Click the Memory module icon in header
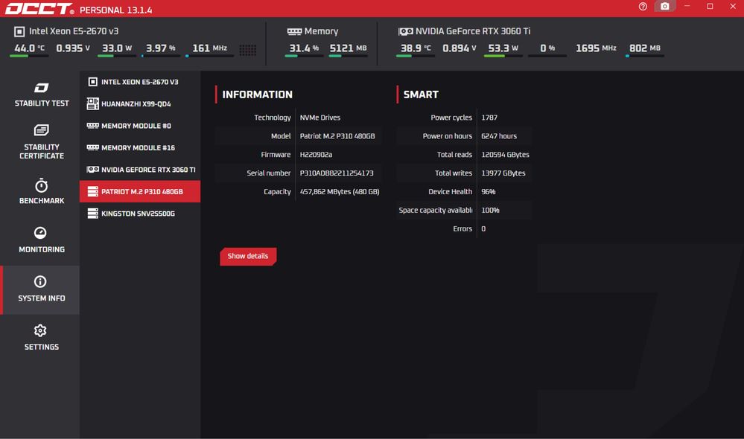The image size is (744, 439). click(x=294, y=31)
